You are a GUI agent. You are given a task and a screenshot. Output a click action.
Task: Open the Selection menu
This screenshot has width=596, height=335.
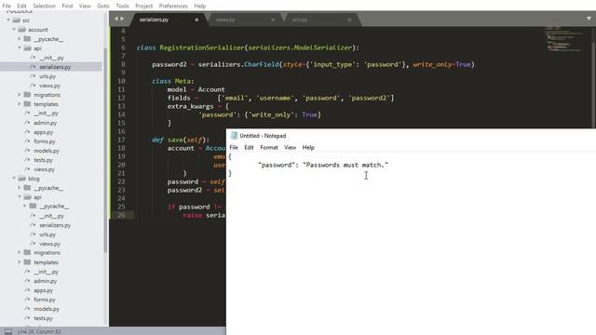pos(44,6)
